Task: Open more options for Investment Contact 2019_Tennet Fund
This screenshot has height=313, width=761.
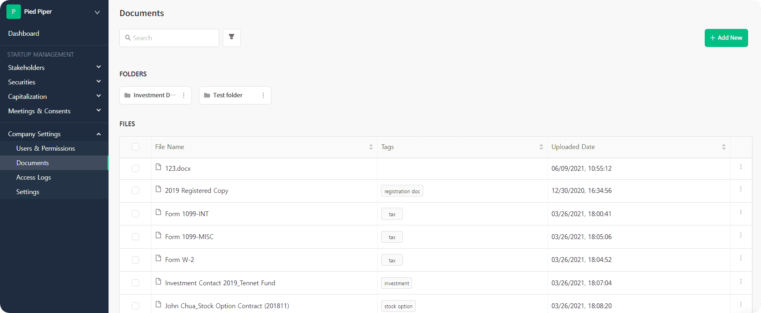Action: 741,281
